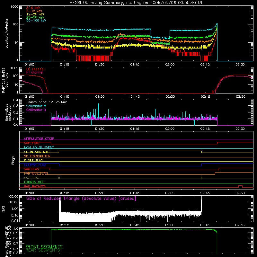Click the "01:00" tick under the modulation panel

click(30, 129)
